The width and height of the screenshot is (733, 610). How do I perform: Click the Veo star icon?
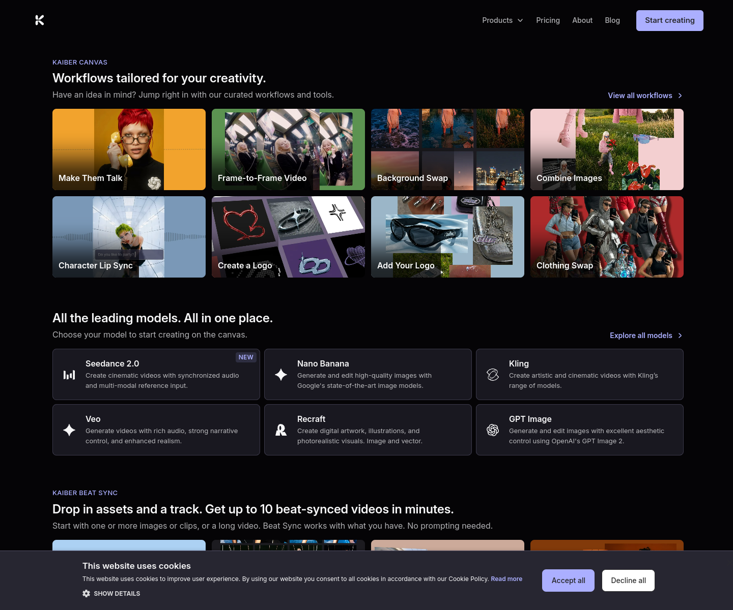[69, 430]
